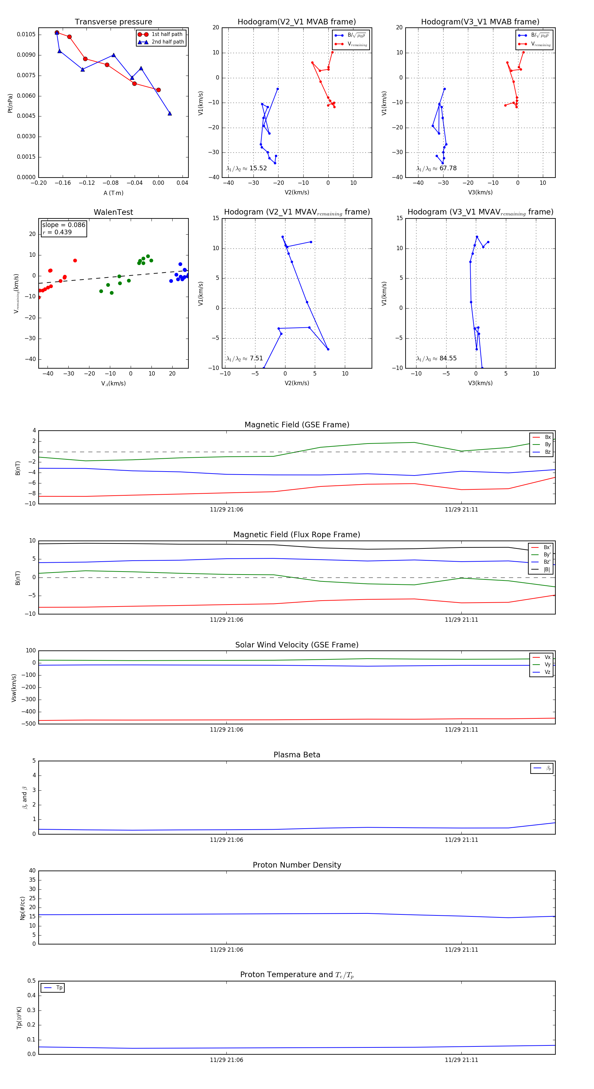Click the "Hodogram (V2_V1 MVAV remaining frame)" title
594x1089 pixels.
click(297, 212)
